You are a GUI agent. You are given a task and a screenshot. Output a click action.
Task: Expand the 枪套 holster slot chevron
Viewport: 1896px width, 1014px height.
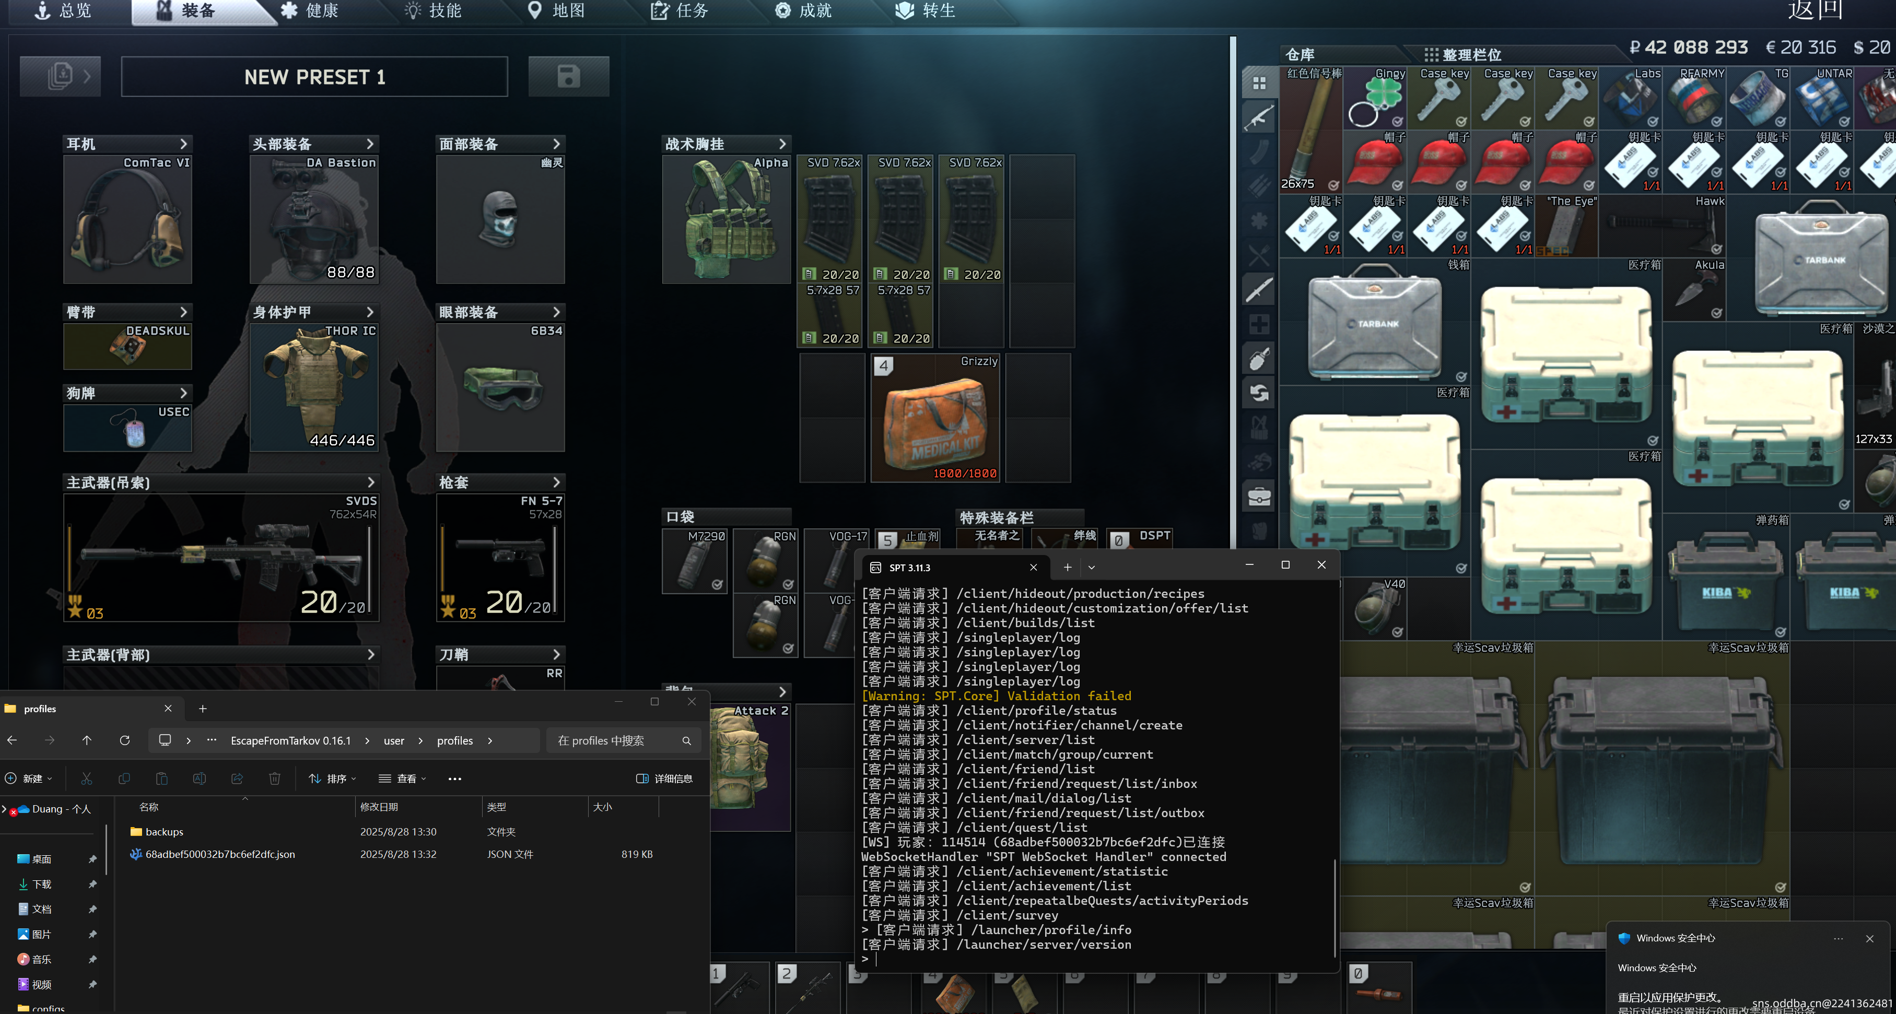556,482
